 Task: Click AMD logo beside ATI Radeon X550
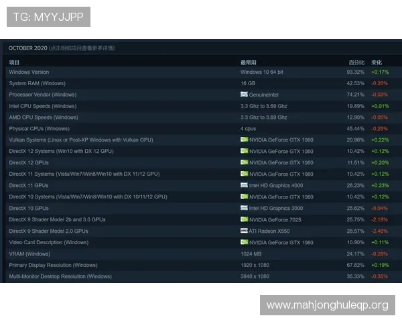[x=244, y=231]
